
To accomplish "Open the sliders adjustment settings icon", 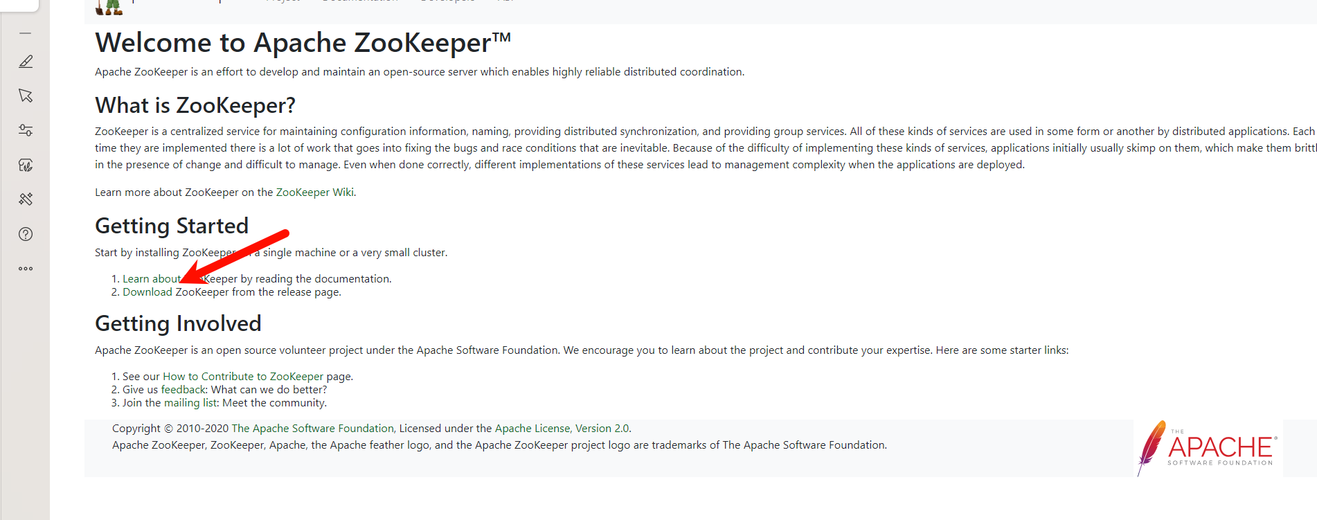I will click(26, 130).
